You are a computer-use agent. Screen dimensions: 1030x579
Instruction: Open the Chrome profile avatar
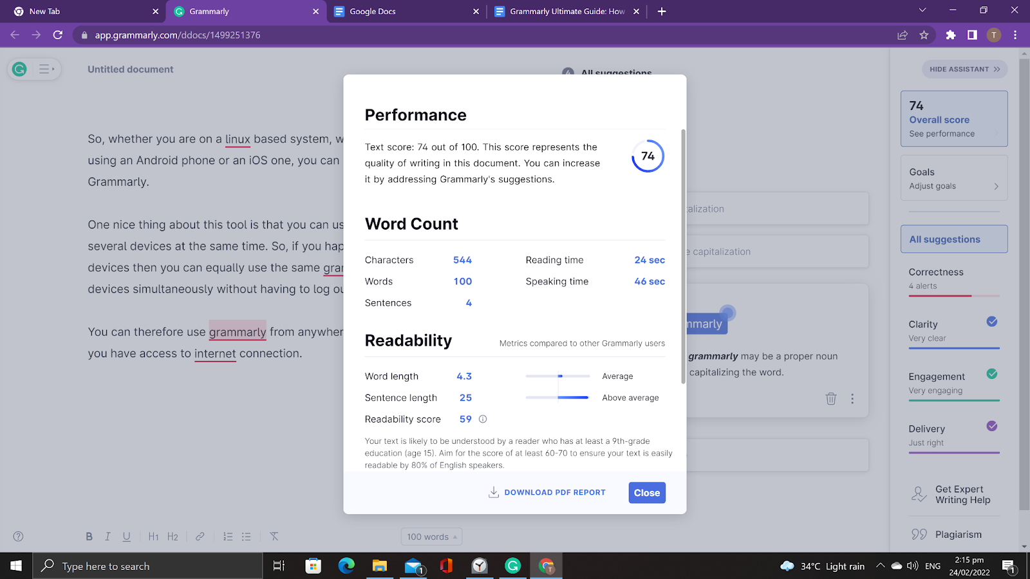tap(994, 35)
